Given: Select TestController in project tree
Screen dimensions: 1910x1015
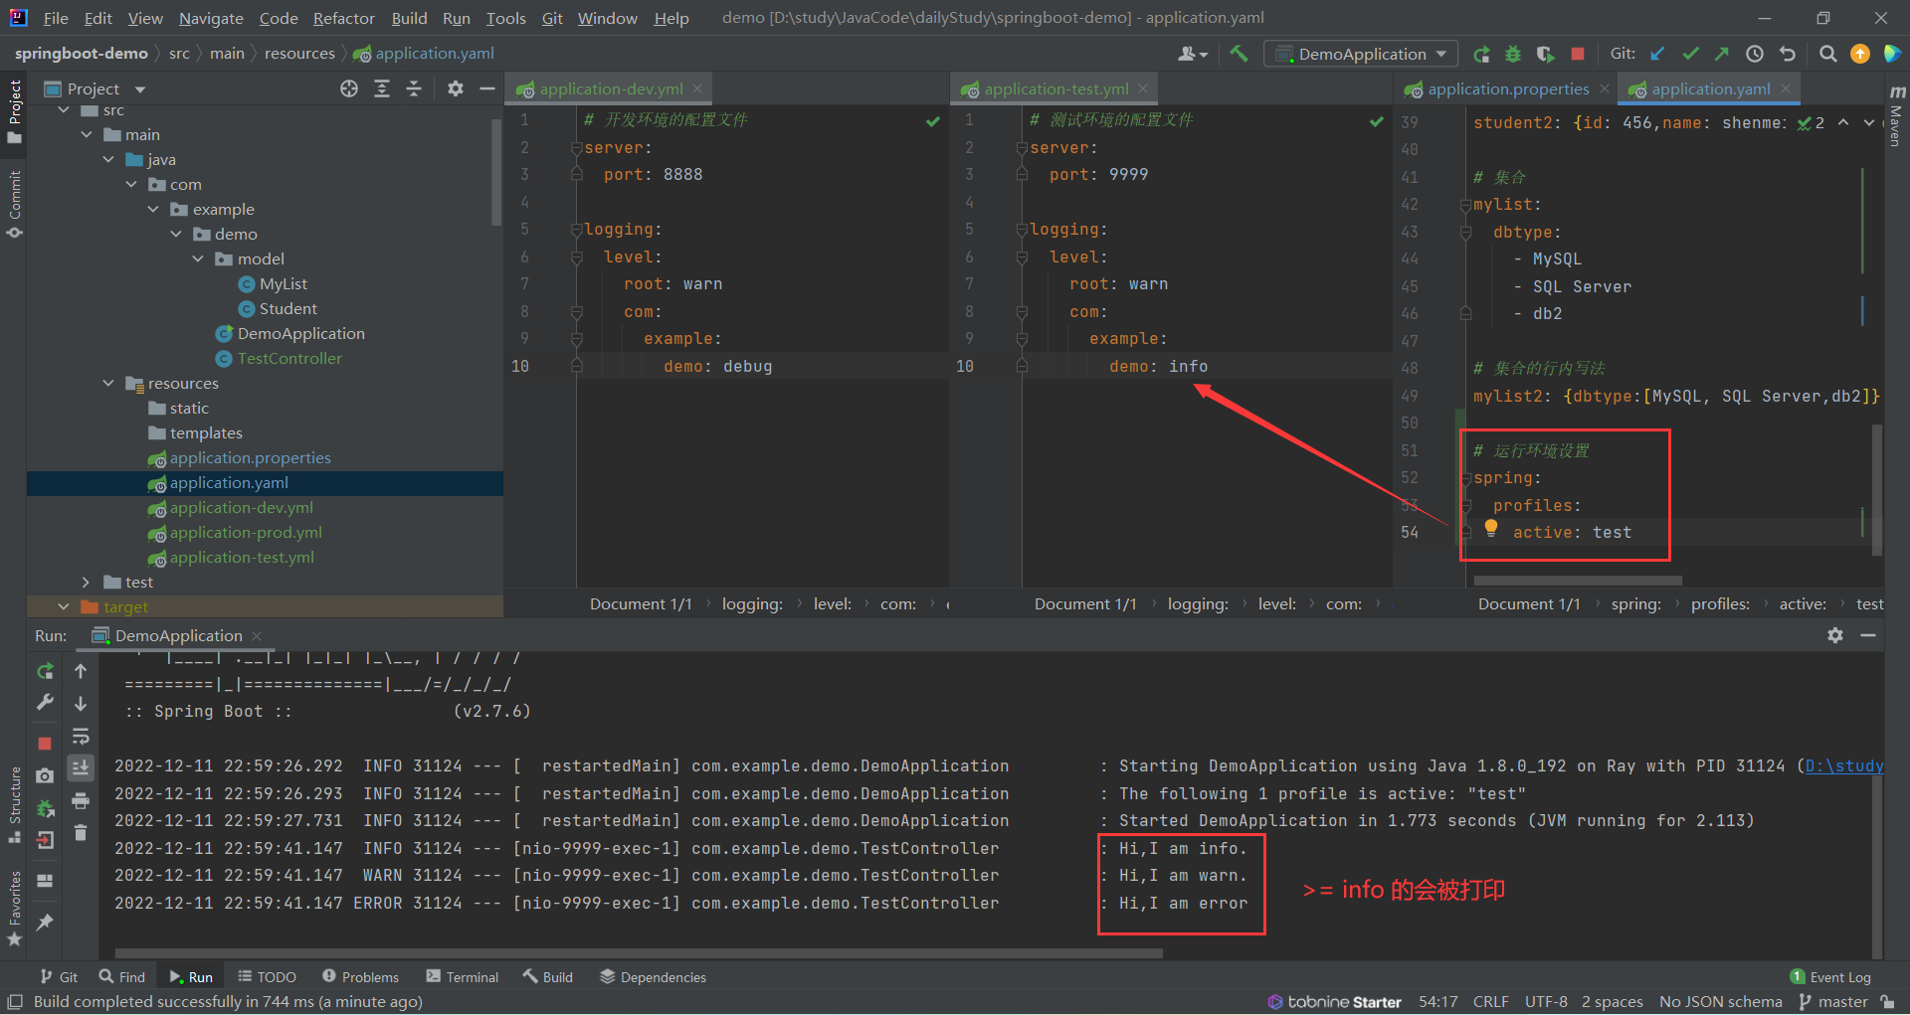Looking at the screenshot, I should [289, 358].
